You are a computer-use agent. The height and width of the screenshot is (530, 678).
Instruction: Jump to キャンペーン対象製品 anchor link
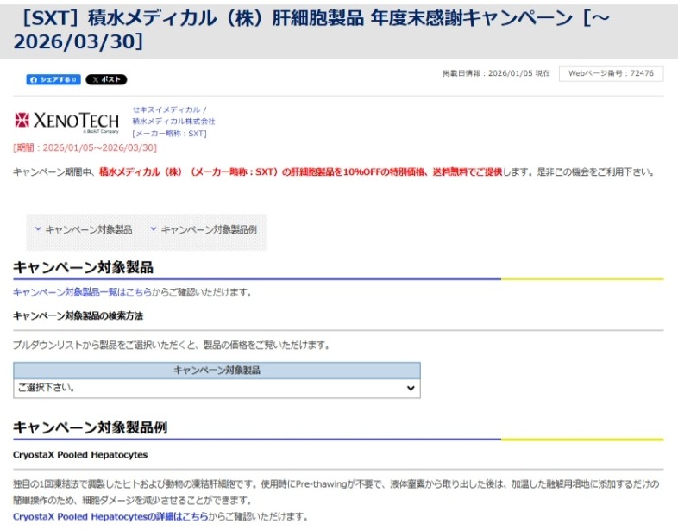tap(89, 230)
